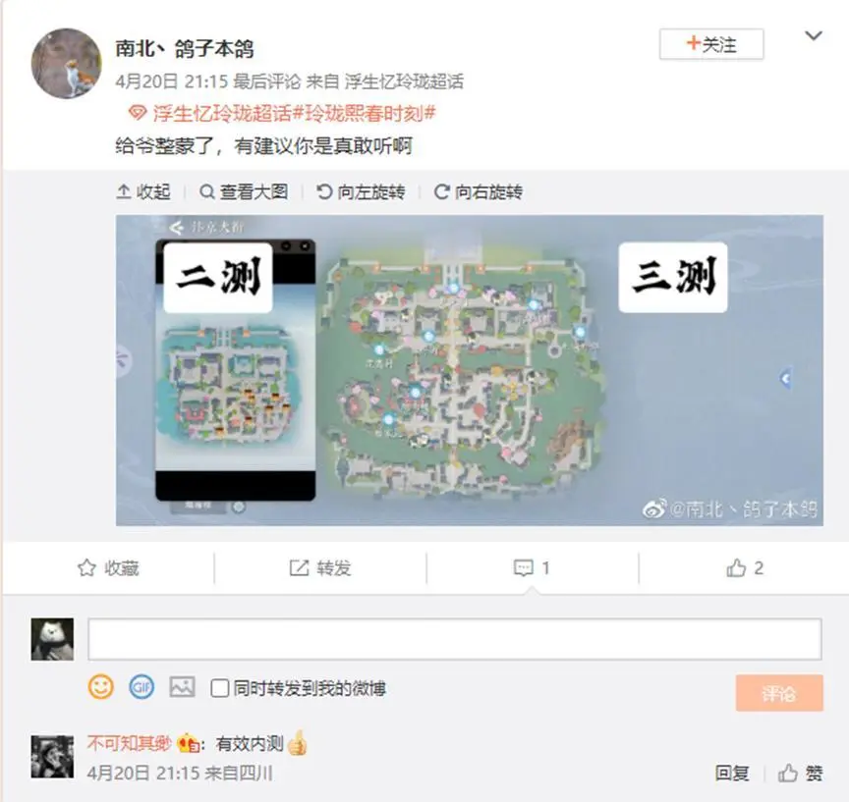
Task: Like the post with thumbs-up
Action: 745,567
